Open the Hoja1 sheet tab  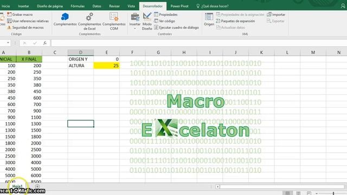pos(17,186)
